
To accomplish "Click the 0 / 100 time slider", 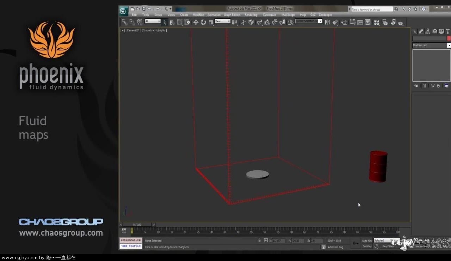I will pyautogui.click(x=137, y=224).
